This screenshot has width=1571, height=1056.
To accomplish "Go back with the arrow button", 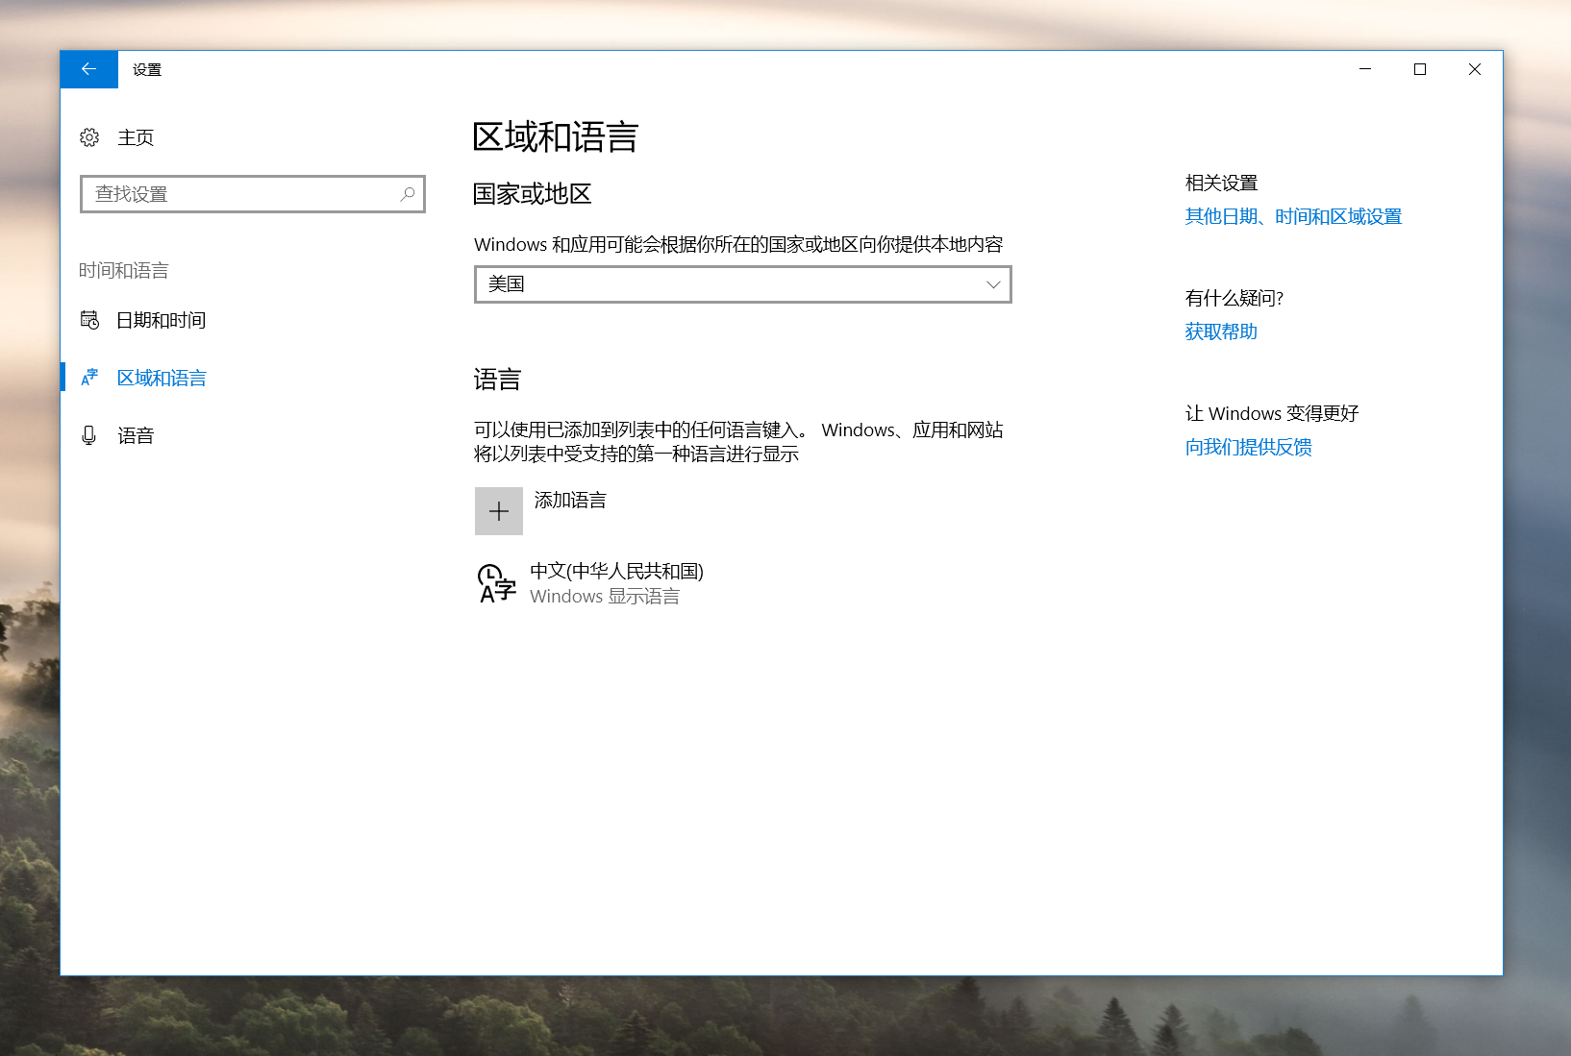I will click(x=88, y=69).
